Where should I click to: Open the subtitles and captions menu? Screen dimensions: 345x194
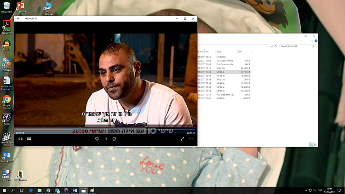(x=29, y=138)
